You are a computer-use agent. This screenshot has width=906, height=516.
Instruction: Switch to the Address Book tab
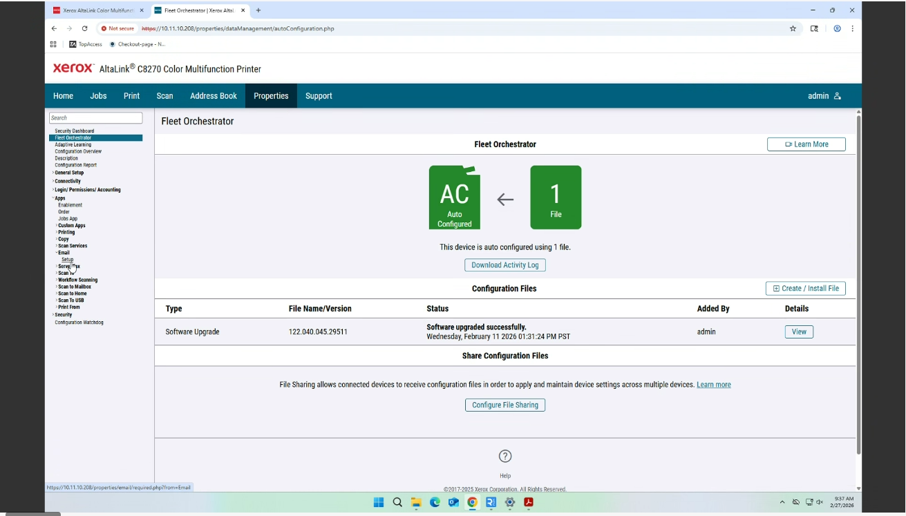coord(213,95)
